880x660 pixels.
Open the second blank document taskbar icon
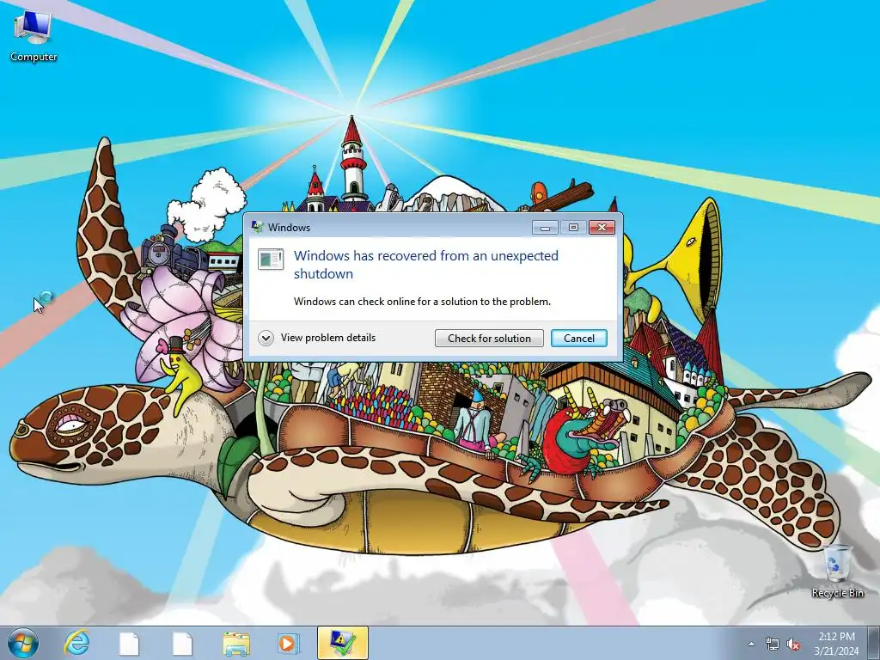click(182, 644)
